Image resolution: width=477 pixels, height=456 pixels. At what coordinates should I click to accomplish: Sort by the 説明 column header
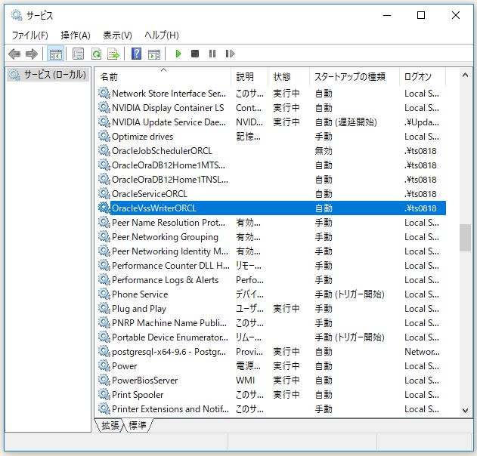coord(250,76)
